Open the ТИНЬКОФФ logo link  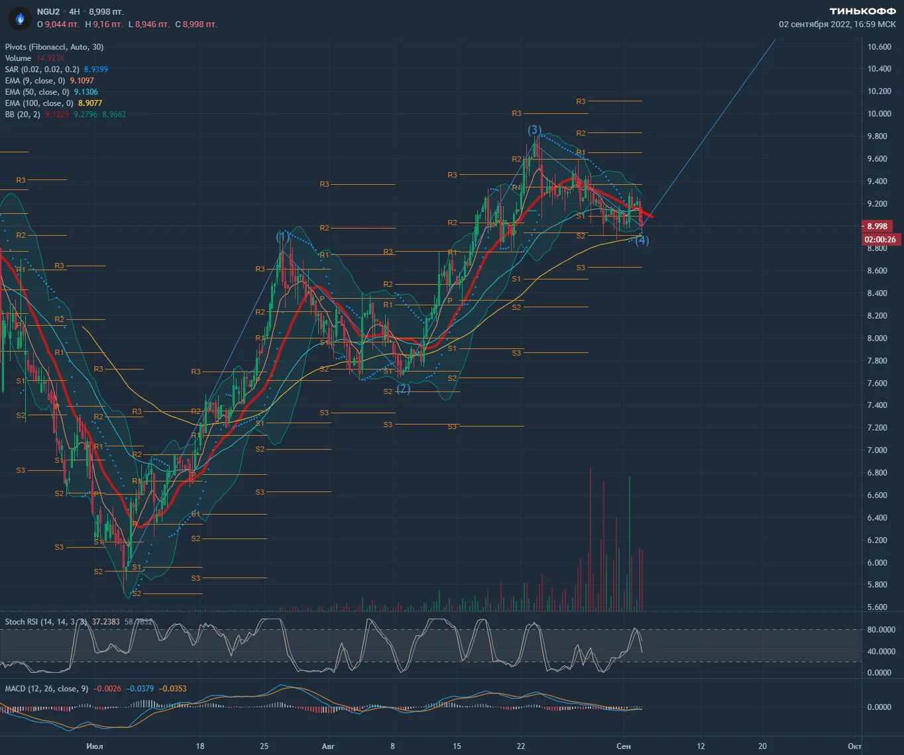coord(863,12)
